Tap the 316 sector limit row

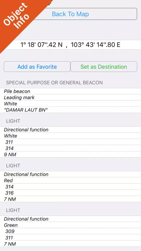coord(70,193)
